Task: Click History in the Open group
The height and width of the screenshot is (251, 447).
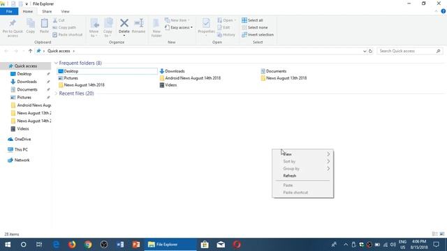Action: (226, 35)
